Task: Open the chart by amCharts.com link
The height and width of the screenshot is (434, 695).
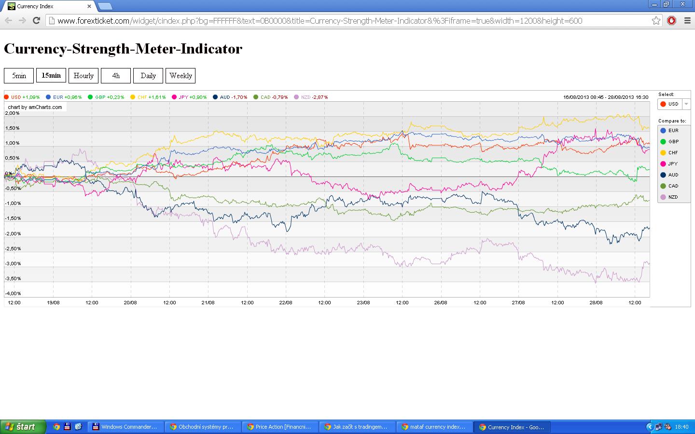Action: coord(35,107)
